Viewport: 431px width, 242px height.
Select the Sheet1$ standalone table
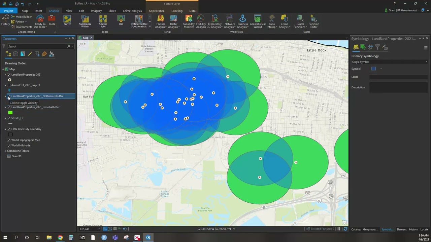coord(16,156)
